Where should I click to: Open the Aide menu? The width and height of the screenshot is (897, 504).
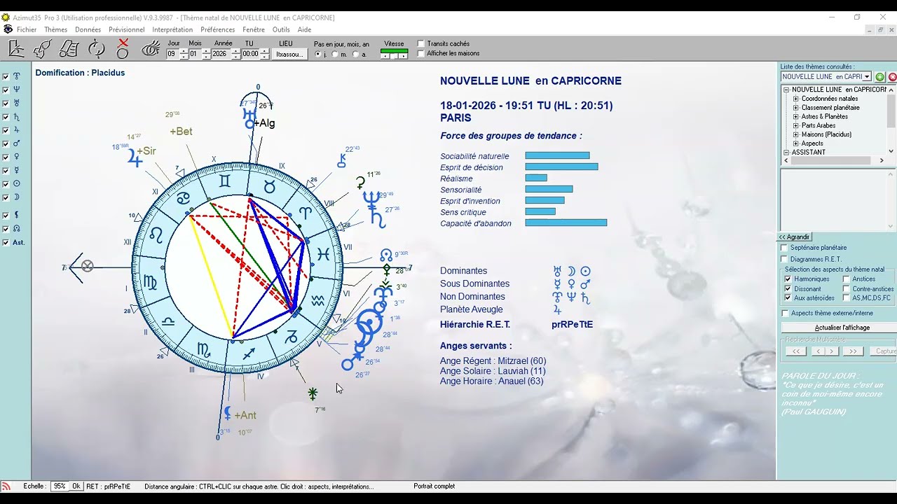(304, 29)
